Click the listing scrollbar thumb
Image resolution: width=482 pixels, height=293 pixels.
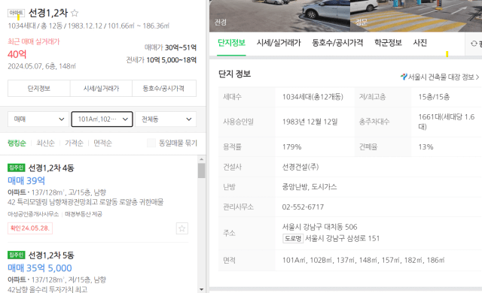pyautogui.click(x=201, y=171)
